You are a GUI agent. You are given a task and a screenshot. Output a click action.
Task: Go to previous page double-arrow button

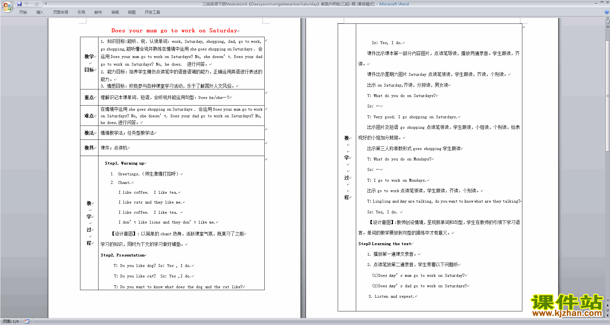pos(607,305)
